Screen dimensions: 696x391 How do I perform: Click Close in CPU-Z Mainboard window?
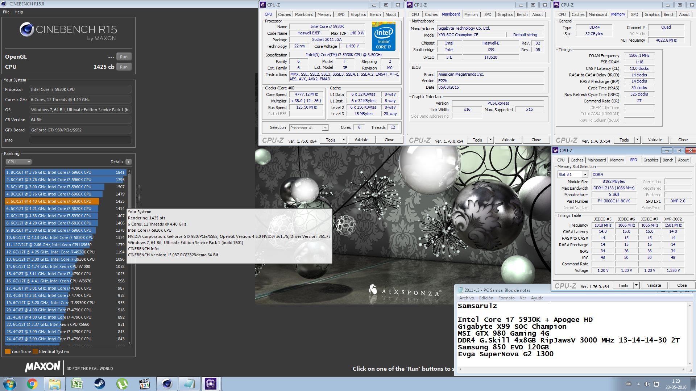[536, 140]
